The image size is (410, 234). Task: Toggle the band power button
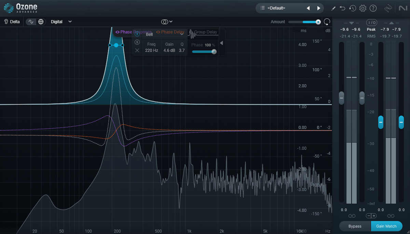pos(137,34)
